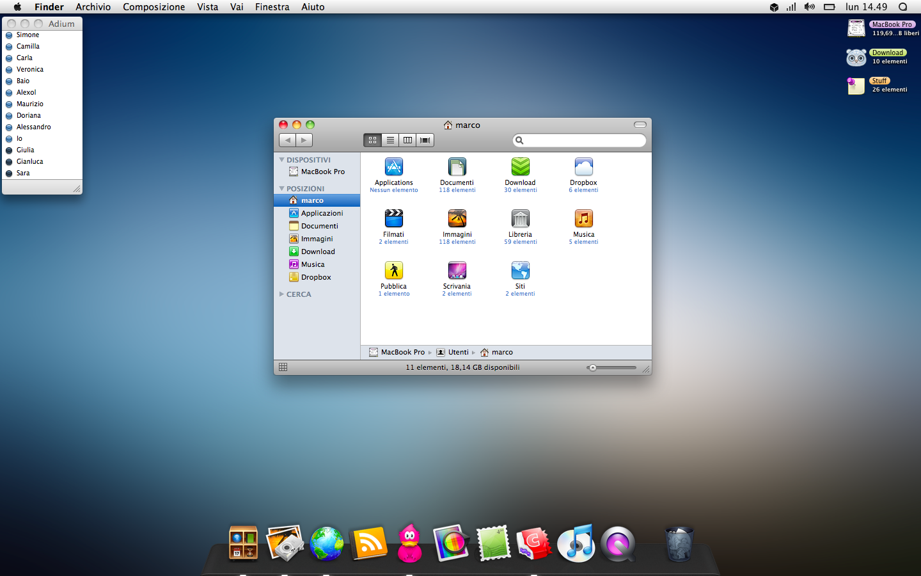Select MacBook Pro in the sidebar
The height and width of the screenshot is (576, 921).
tap(317, 172)
